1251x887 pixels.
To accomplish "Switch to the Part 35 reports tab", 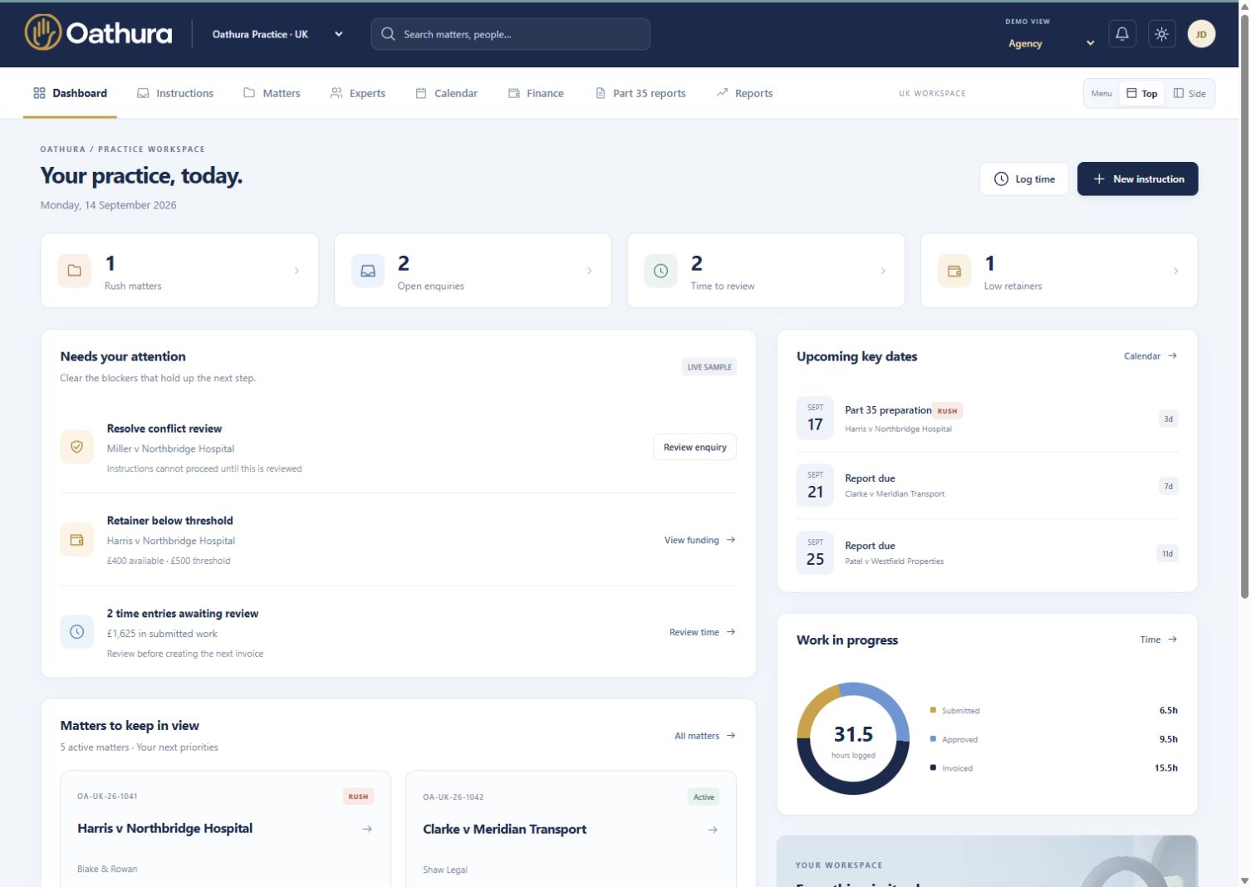I will pos(640,93).
